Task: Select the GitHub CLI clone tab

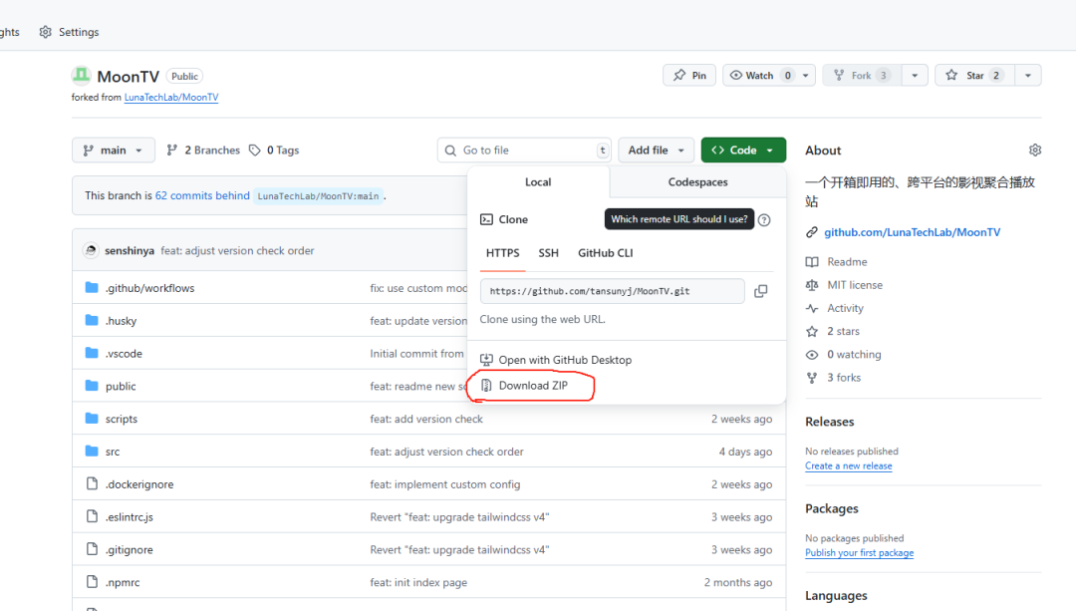Action: click(605, 253)
